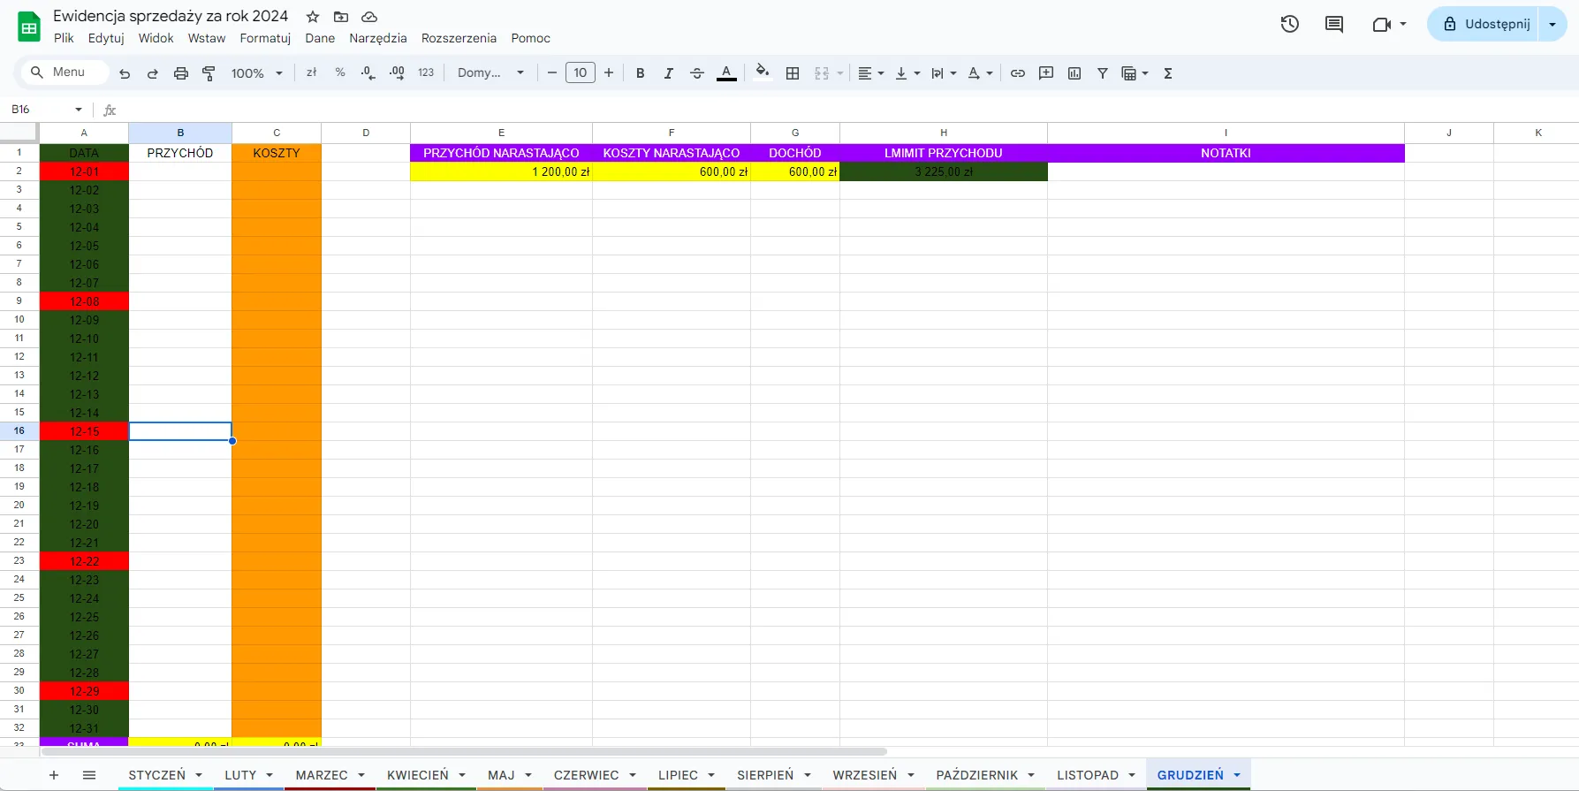This screenshot has width=1579, height=791.
Task: Show all sheets list
Action: tap(89, 775)
